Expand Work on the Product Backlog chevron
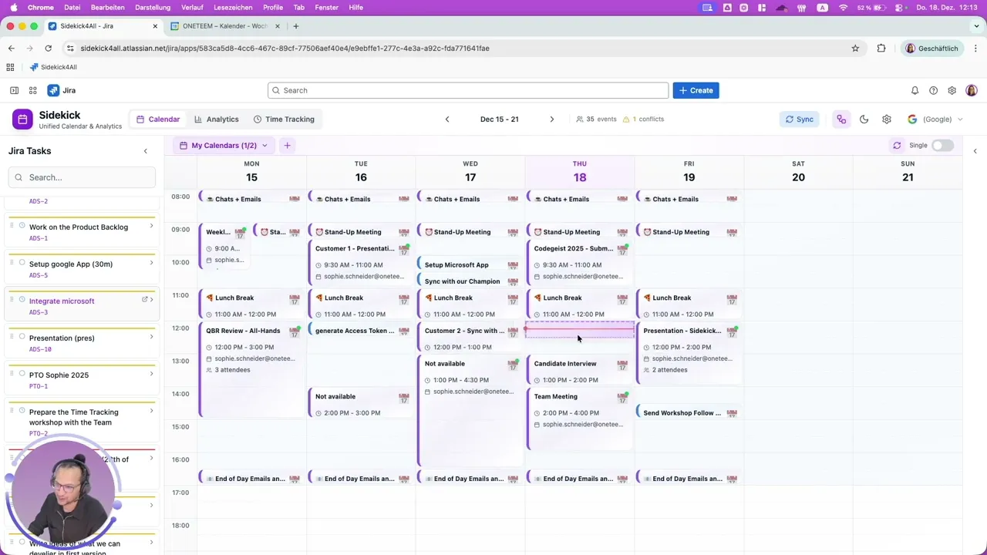Image resolution: width=987 pixels, height=555 pixels. tap(151, 226)
